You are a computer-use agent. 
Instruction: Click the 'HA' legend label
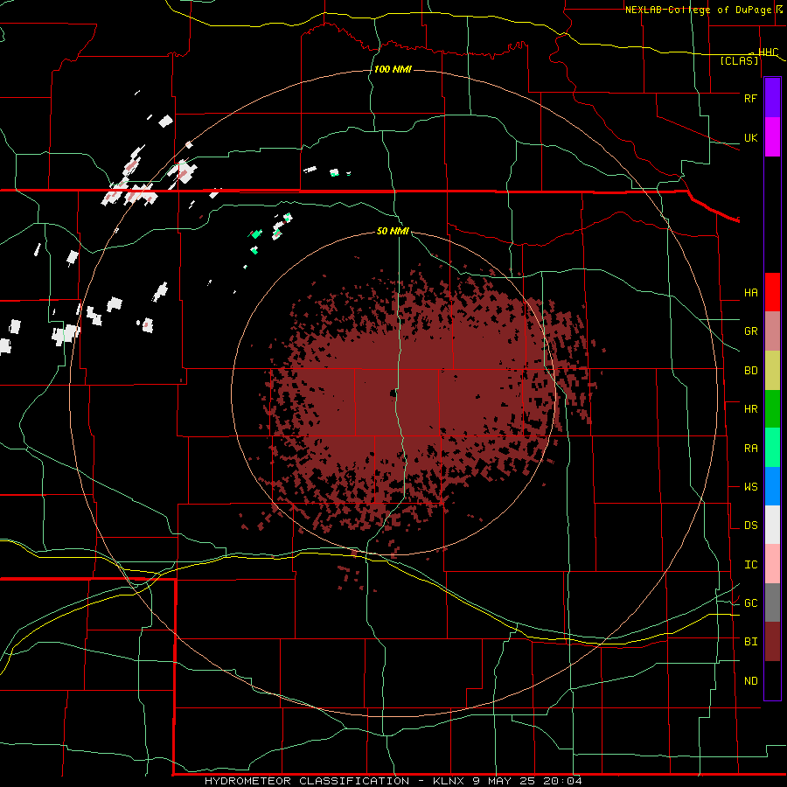pyautogui.click(x=750, y=293)
